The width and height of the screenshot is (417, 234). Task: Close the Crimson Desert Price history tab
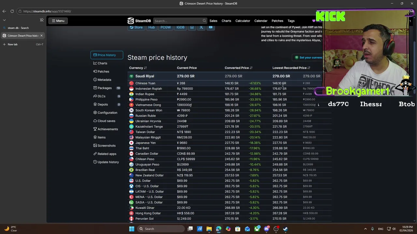pyautogui.click(x=41, y=36)
